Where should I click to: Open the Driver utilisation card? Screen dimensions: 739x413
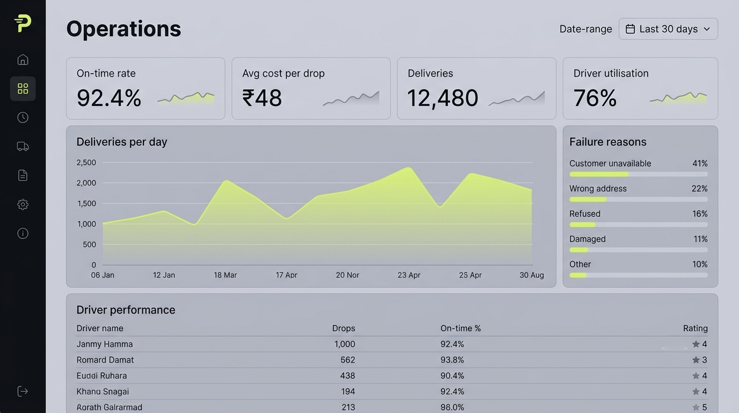tap(640, 88)
